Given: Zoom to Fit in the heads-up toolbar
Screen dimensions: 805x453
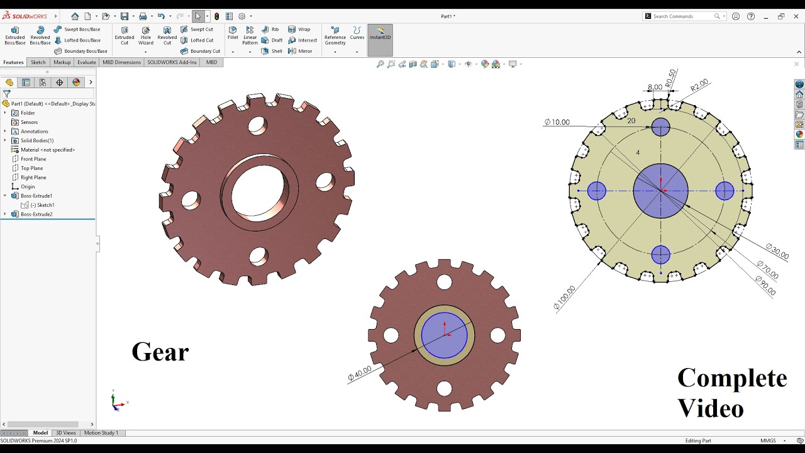Looking at the screenshot, I should tap(380, 64).
